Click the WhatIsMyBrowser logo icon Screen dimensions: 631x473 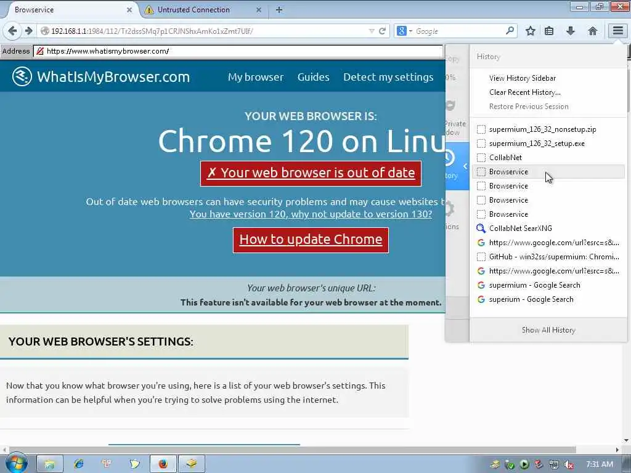coord(22,76)
